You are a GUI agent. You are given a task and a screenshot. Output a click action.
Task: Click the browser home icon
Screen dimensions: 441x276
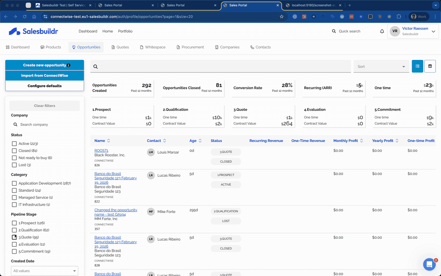tap(34, 16)
